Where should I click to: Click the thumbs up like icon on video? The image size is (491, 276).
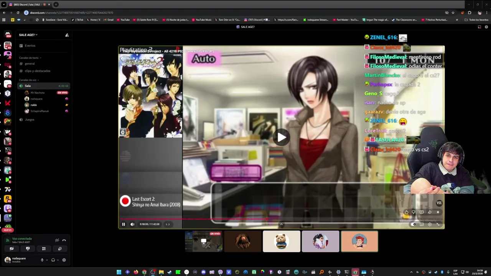pos(407,212)
